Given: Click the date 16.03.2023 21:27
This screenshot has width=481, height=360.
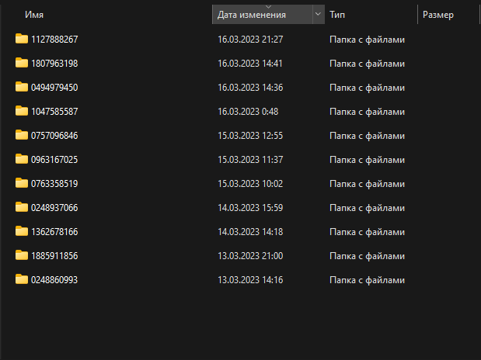Looking at the screenshot, I should click(x=250, y=39).
